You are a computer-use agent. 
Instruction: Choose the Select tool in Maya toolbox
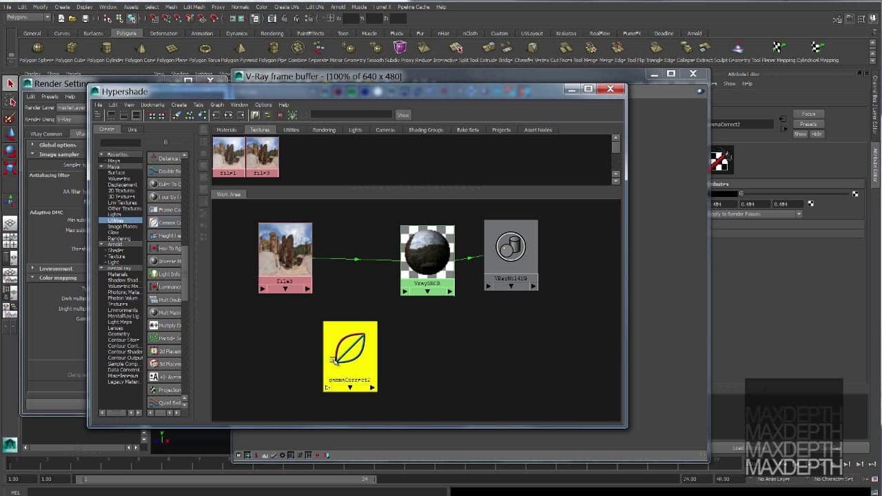coord(10,83)
